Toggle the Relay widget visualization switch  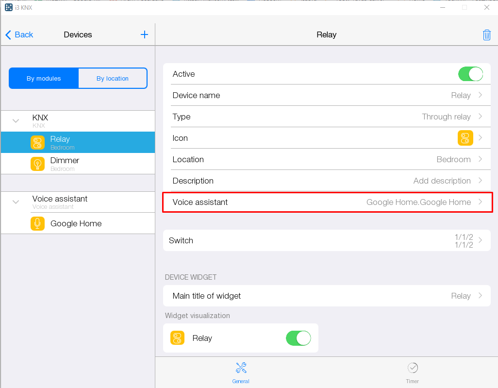tap(298, 338)
